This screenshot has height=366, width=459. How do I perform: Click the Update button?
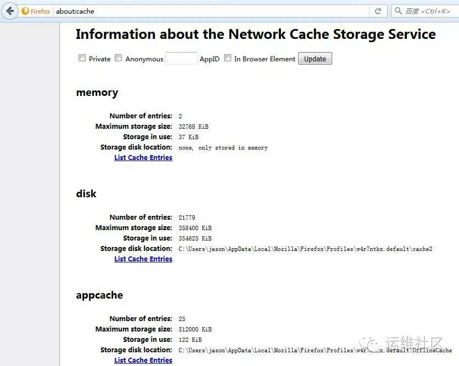(x=315, y=59)
